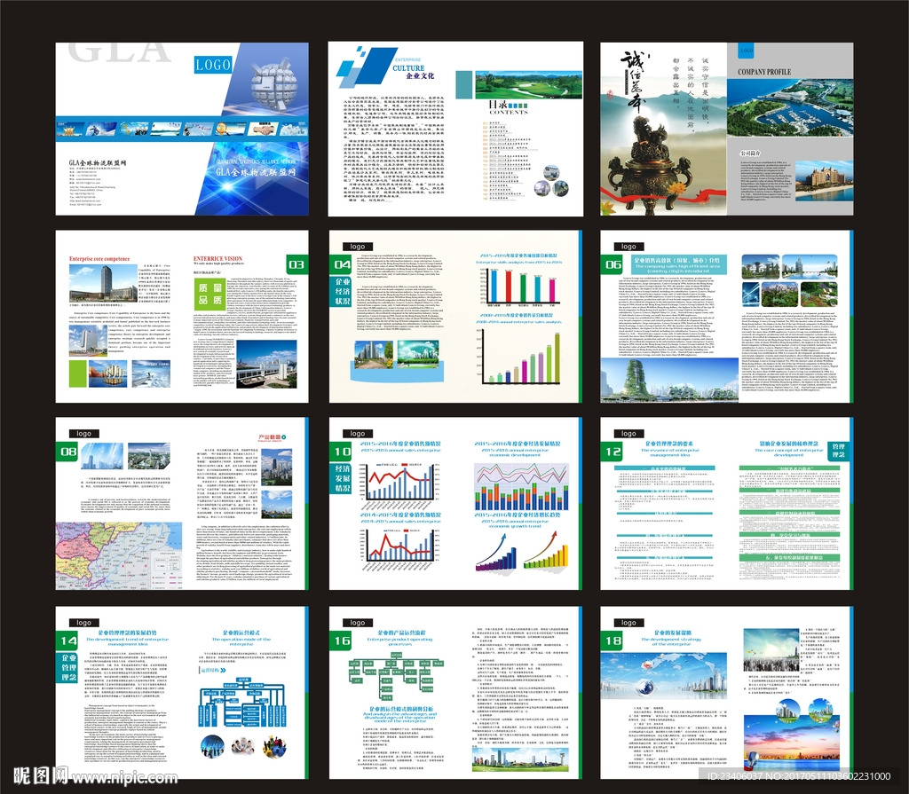Select the "COMPANY PROFILE" heading
The width and height of the screenshot is (909, 794).
tap(764, 72)
